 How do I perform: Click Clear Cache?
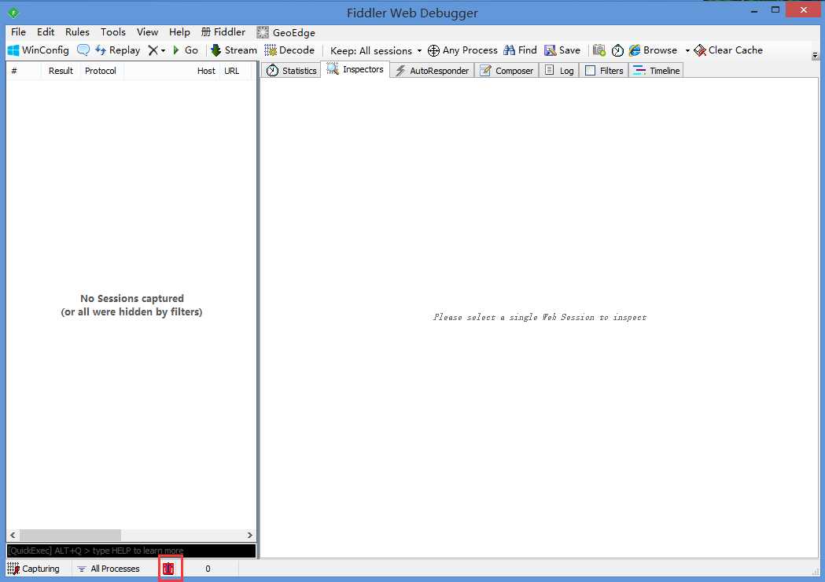(x=728, y=50)
